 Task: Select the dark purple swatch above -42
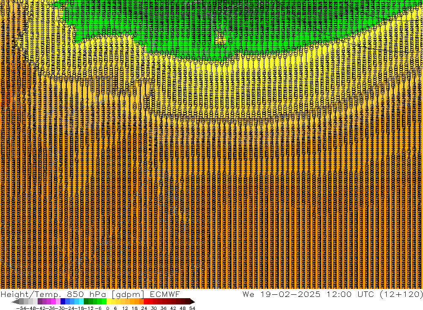pyautogui.click(x=40, y=302)
